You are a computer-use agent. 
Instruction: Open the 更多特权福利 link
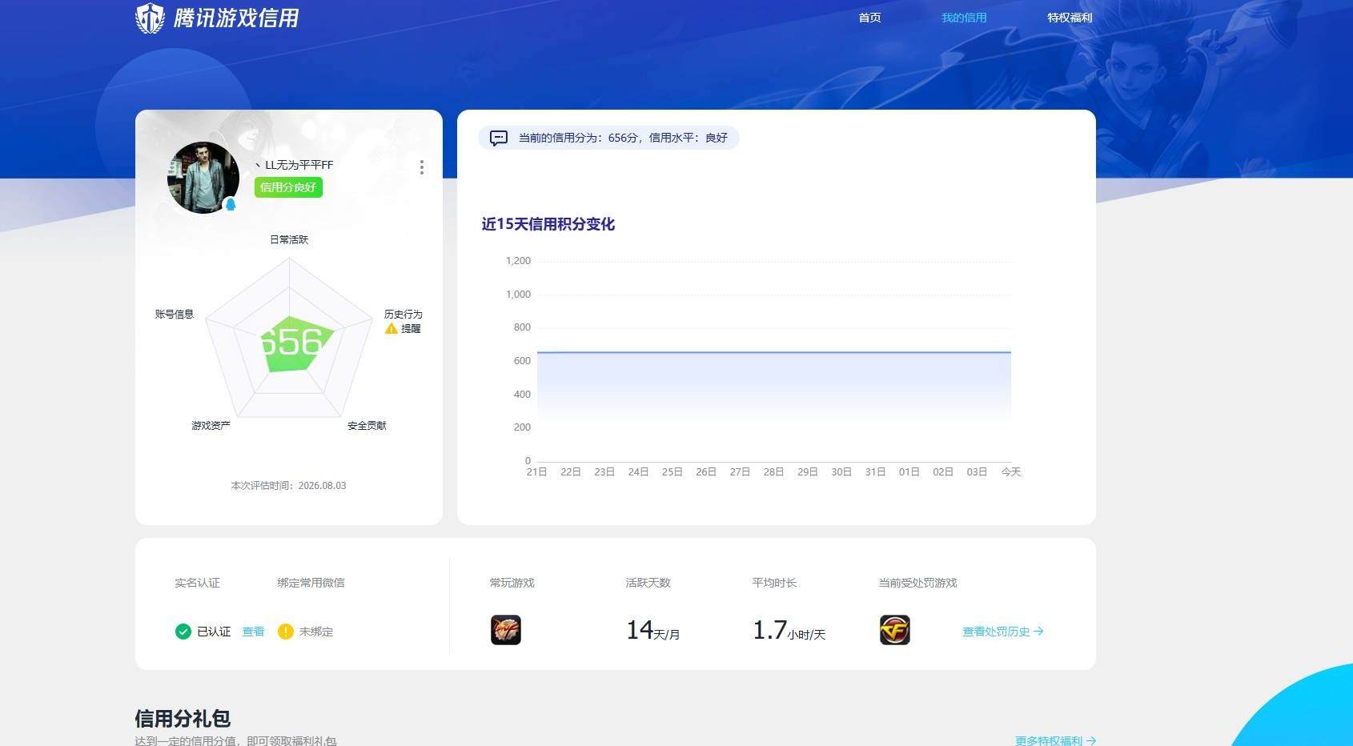[x=1055, y=741]
